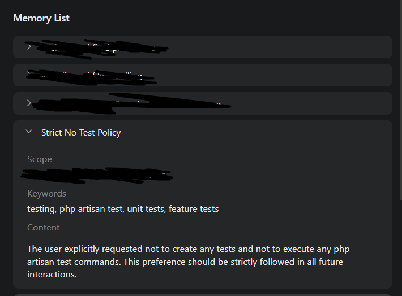Click the Strict No Test Policy title

[x=81, y=133]
